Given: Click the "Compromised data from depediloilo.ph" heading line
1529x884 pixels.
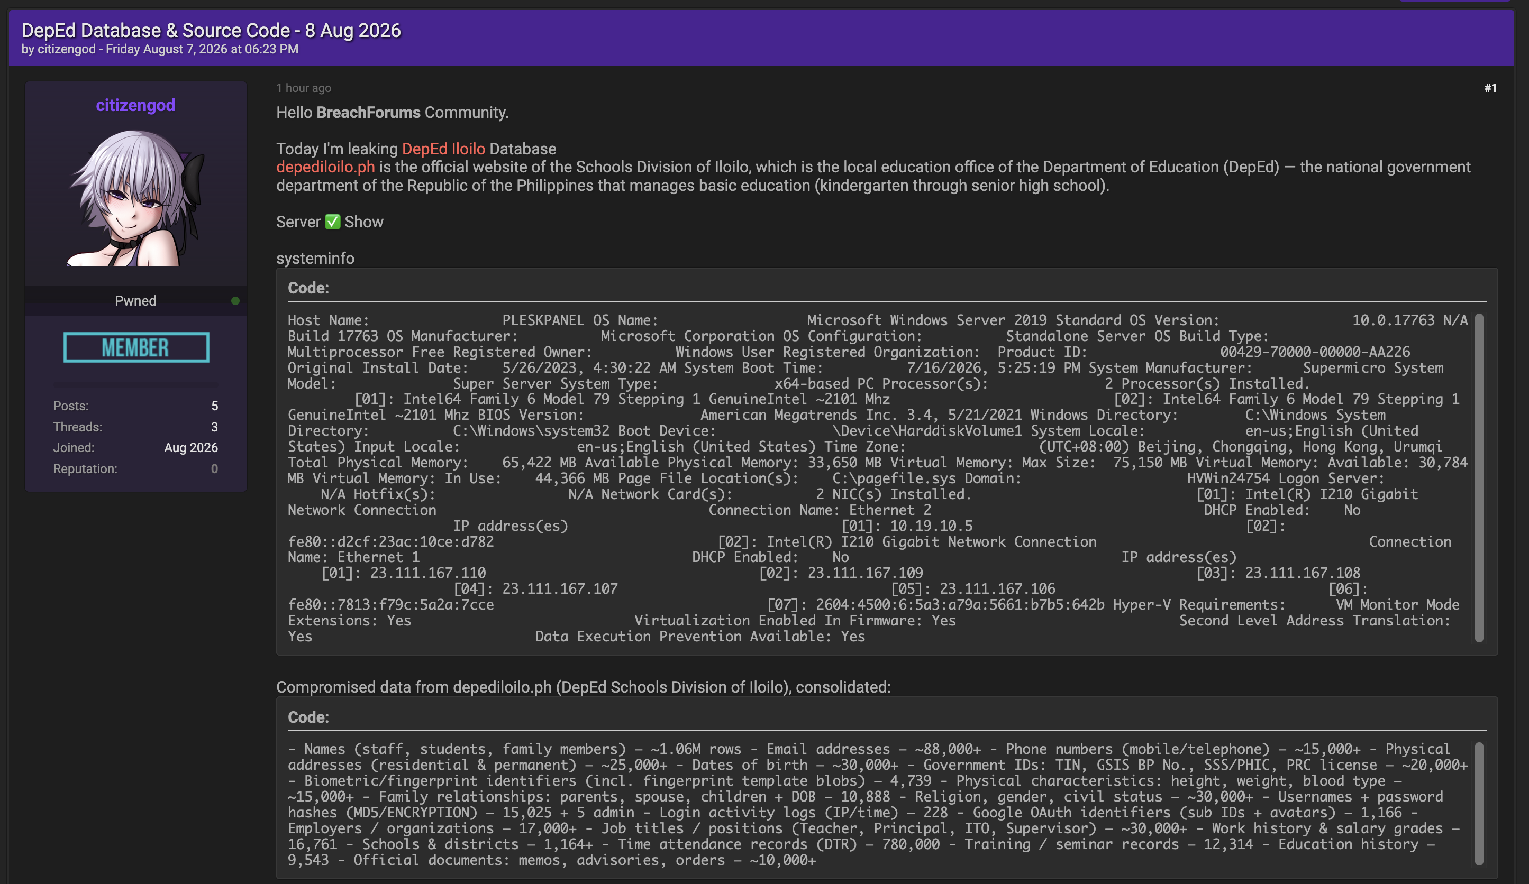Looking at the screenshot, I should (x=583, y=687).
